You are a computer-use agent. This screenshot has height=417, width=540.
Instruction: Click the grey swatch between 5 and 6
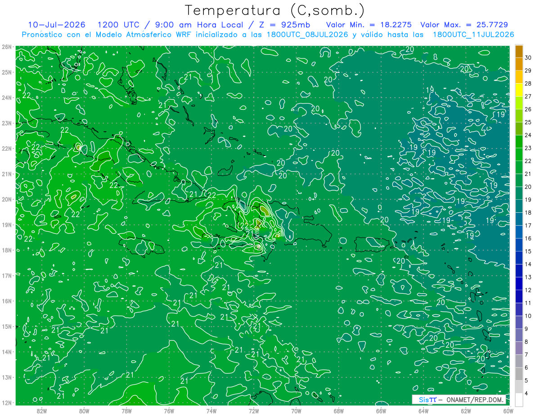pyautogui.click(x=519, y=374)
